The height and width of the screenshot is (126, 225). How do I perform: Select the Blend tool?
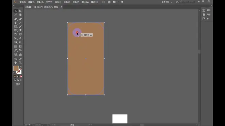20,50
